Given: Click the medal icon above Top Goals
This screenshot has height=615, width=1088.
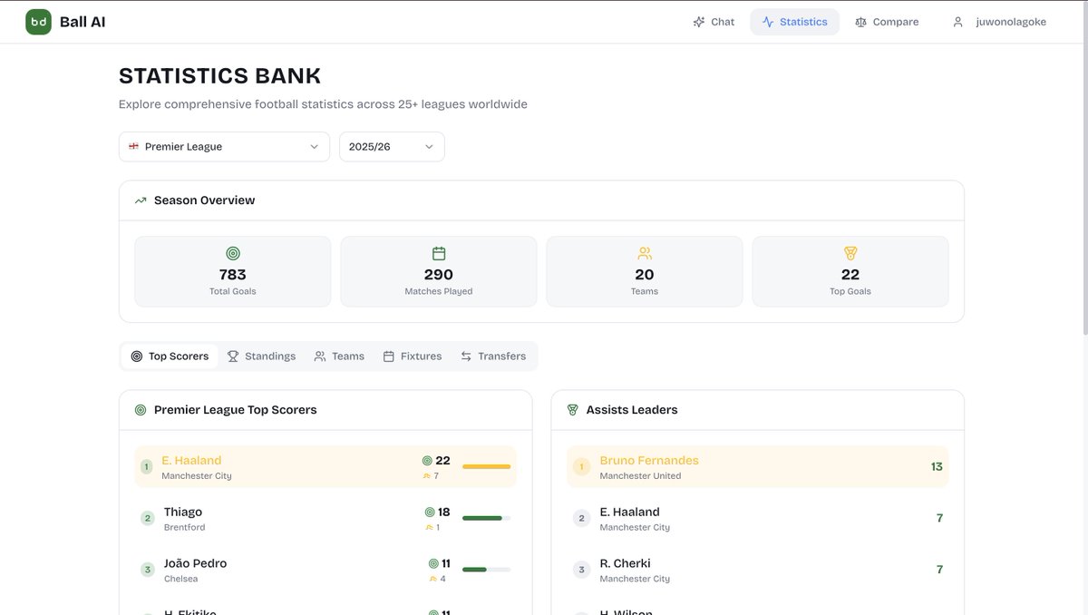Looking at the screenshot, I should pos(850,254).
